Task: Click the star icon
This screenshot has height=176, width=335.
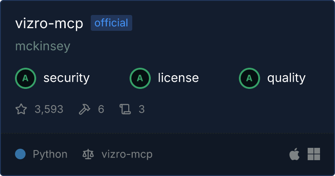Action: (21, 109)
